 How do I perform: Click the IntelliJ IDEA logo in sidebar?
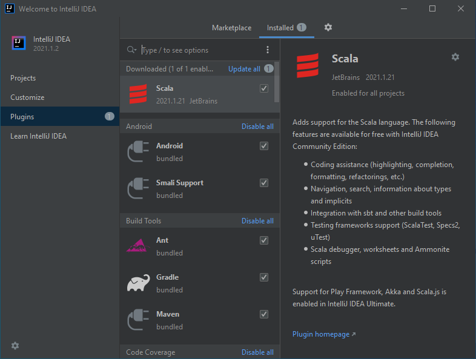[x=19, y=43]
